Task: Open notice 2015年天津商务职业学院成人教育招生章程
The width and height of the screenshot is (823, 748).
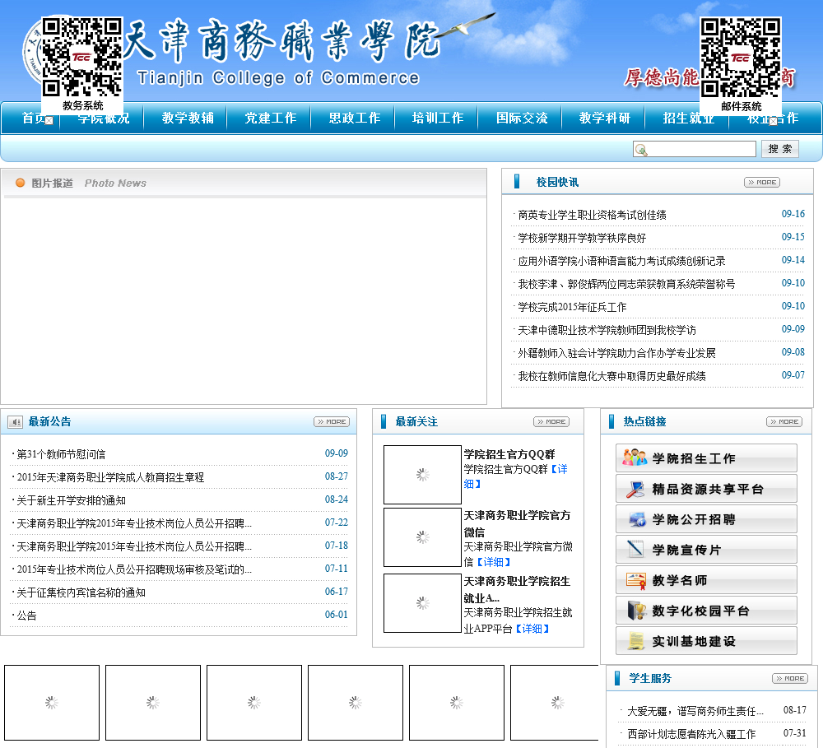Action: 110,477
